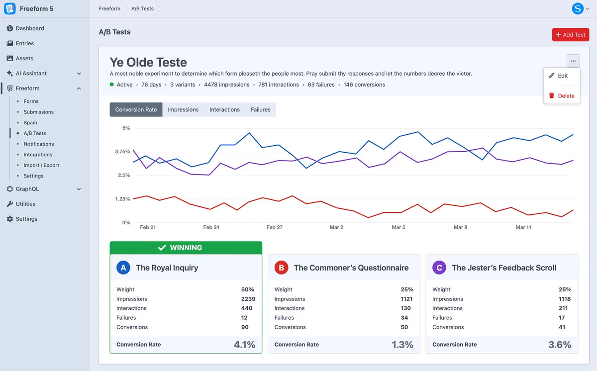This screenshot has height=371, width=597.
Task: Click variant B circle badge
Action: (x=282, y=268)
